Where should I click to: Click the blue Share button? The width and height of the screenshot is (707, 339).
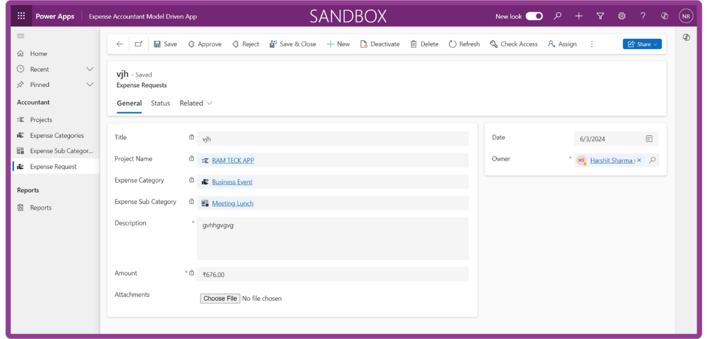(x=642, y=44)
